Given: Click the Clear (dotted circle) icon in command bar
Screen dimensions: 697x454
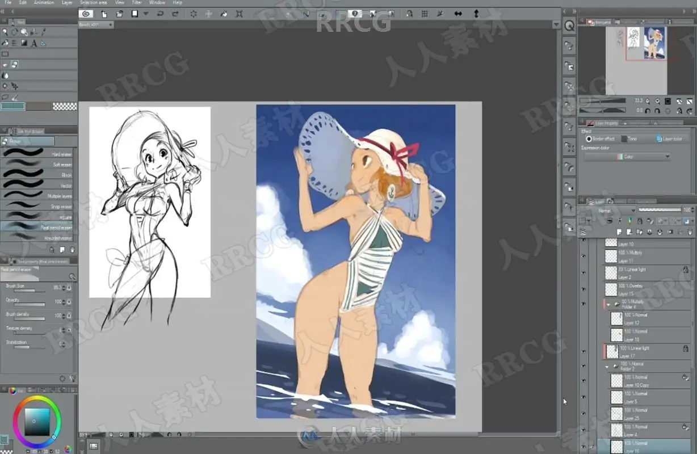Looking at the screenshot, I should coord(194,14).
